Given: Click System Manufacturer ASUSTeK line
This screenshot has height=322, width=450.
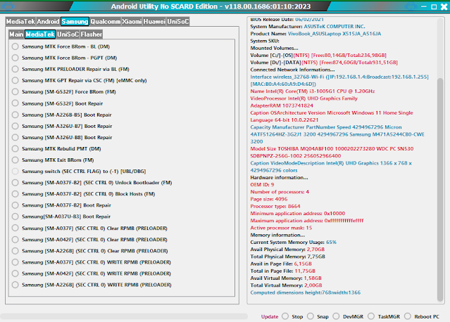Looking at the screenshot, I should click(308, 27).
